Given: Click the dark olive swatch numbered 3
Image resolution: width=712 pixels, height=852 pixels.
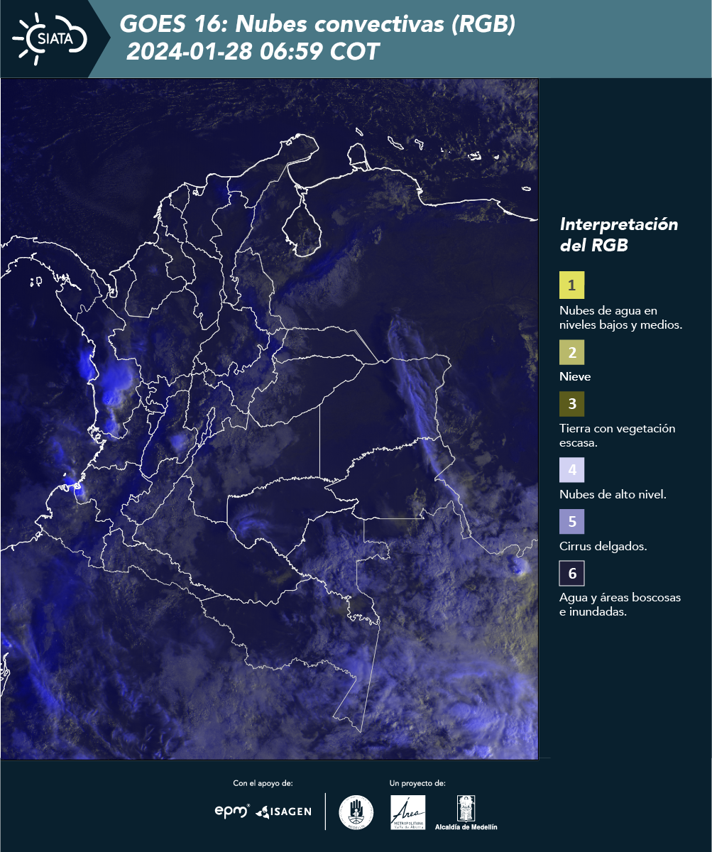Looking at the screenshot, I should point(571,405).
